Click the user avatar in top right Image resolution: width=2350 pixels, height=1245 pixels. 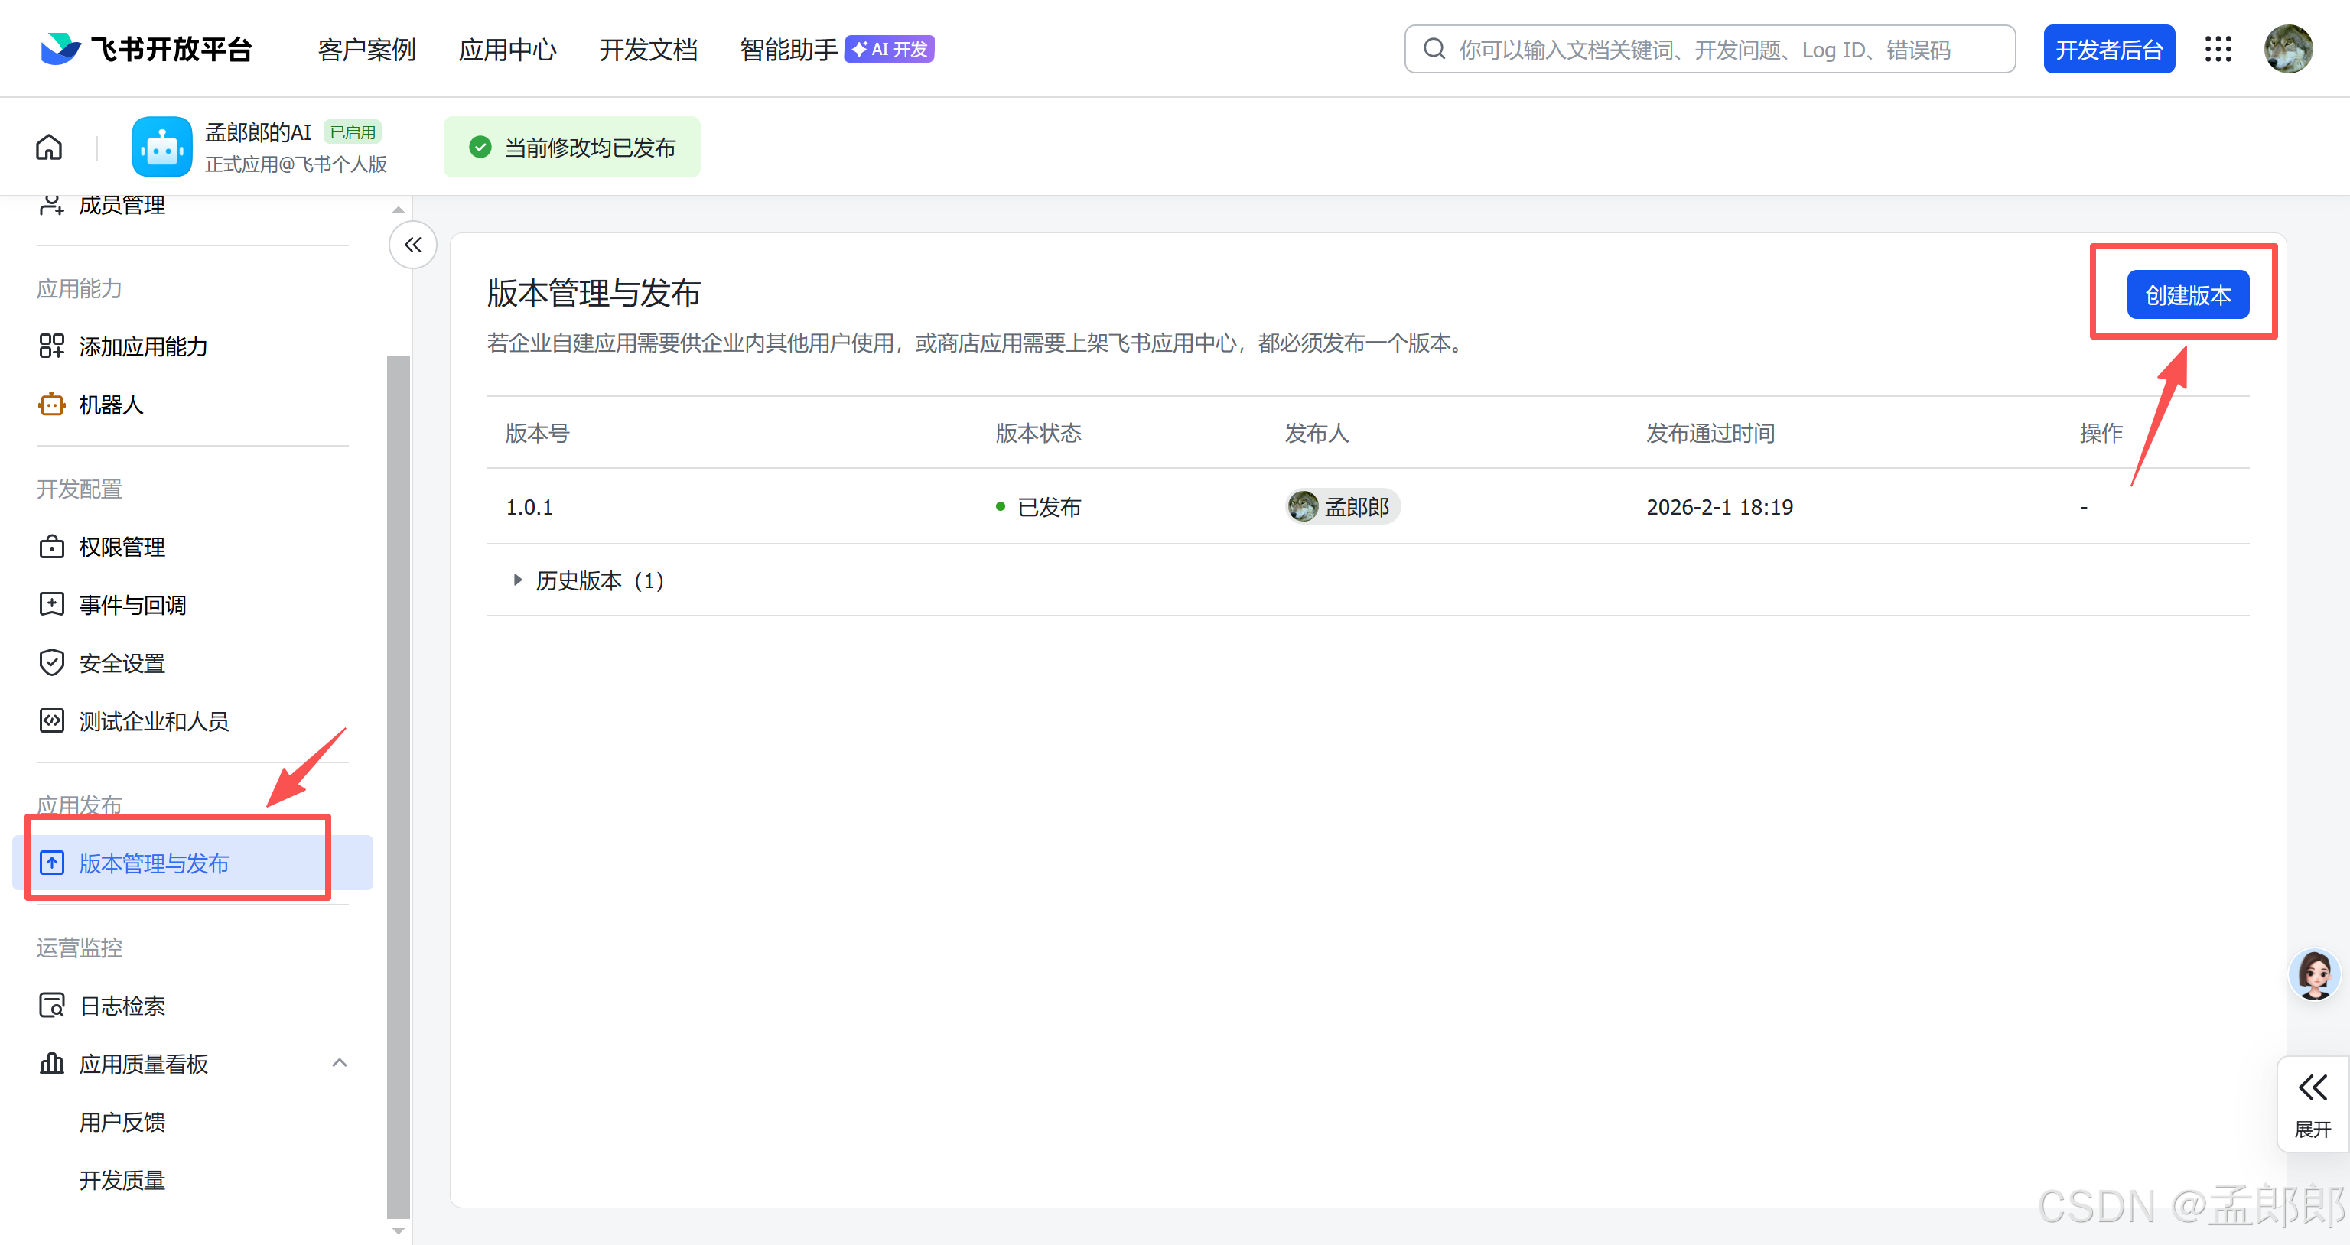[2288, 49]
